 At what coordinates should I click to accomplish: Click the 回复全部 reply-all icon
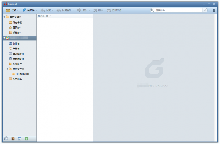coord(58,10)
